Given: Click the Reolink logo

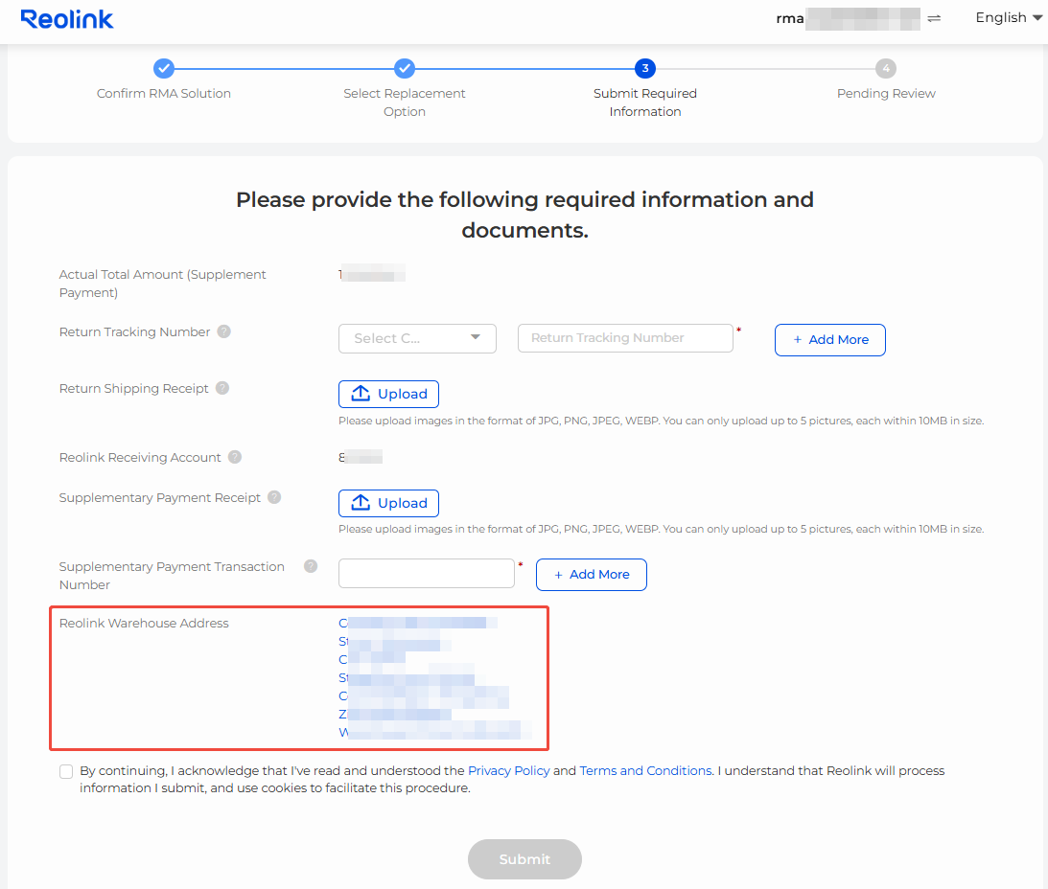Looking at the screenshot, I should point(66,19).
